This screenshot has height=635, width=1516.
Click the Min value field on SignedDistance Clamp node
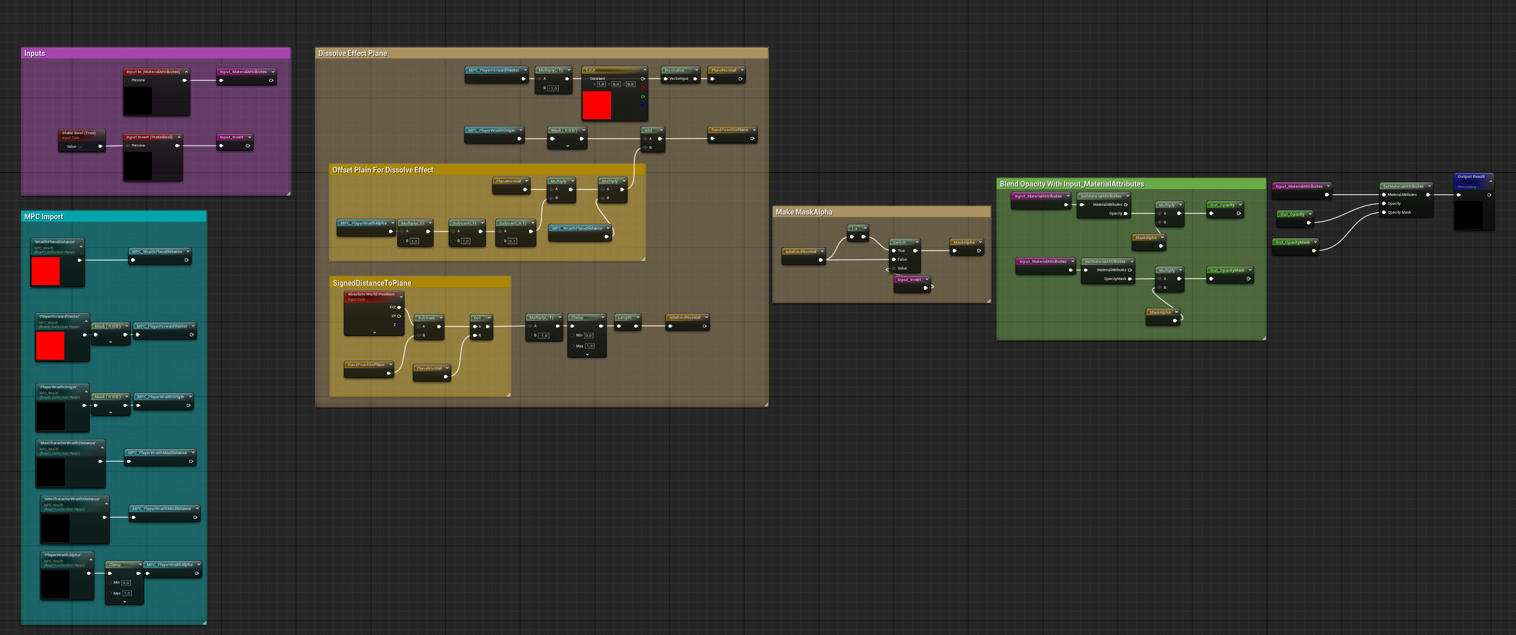[x=589, y=336]
